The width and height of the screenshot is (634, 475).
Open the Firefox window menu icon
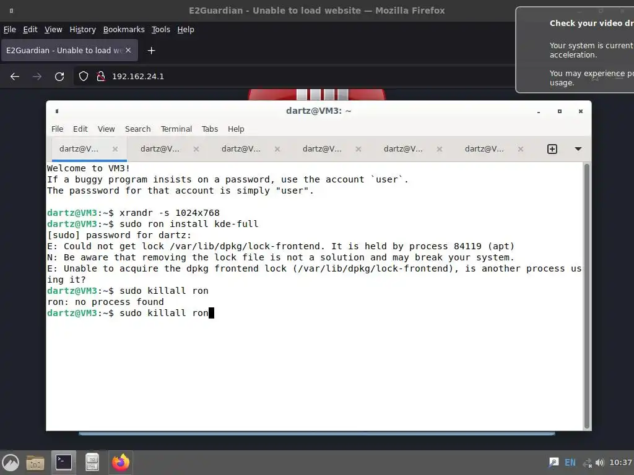pyautogui.click(x=11, y=11)
